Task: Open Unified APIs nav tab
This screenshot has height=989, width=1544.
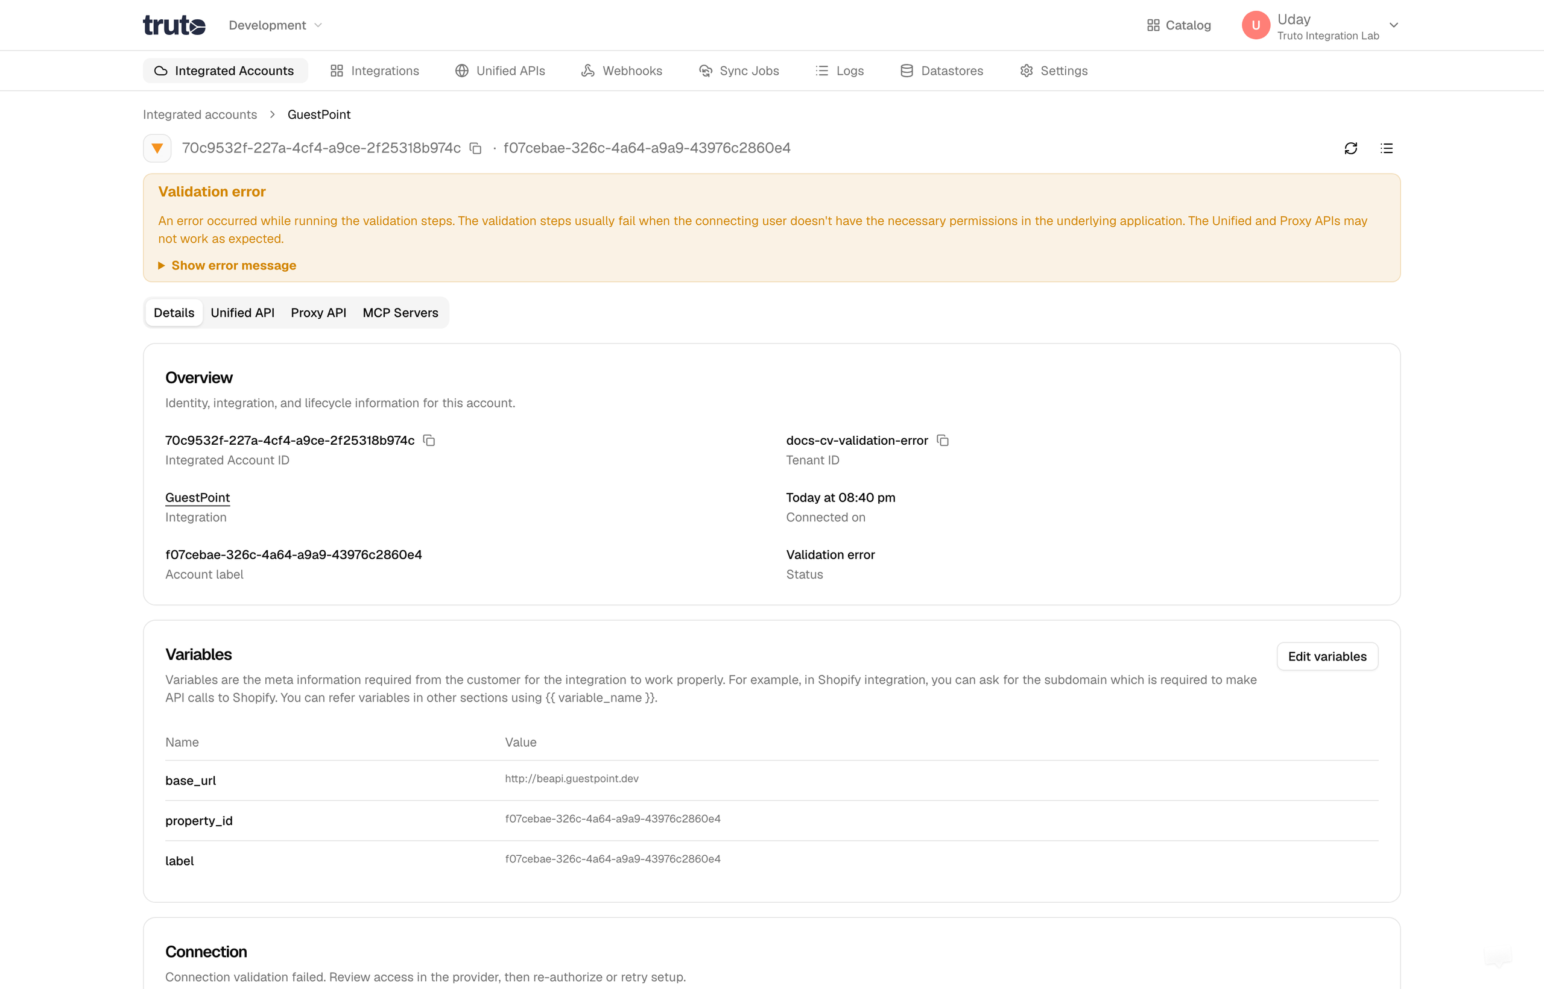Action: [500, 71]
